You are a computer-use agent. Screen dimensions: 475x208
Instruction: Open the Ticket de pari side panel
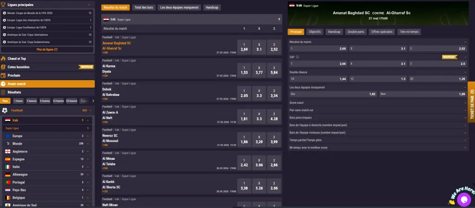click(471, 102)
